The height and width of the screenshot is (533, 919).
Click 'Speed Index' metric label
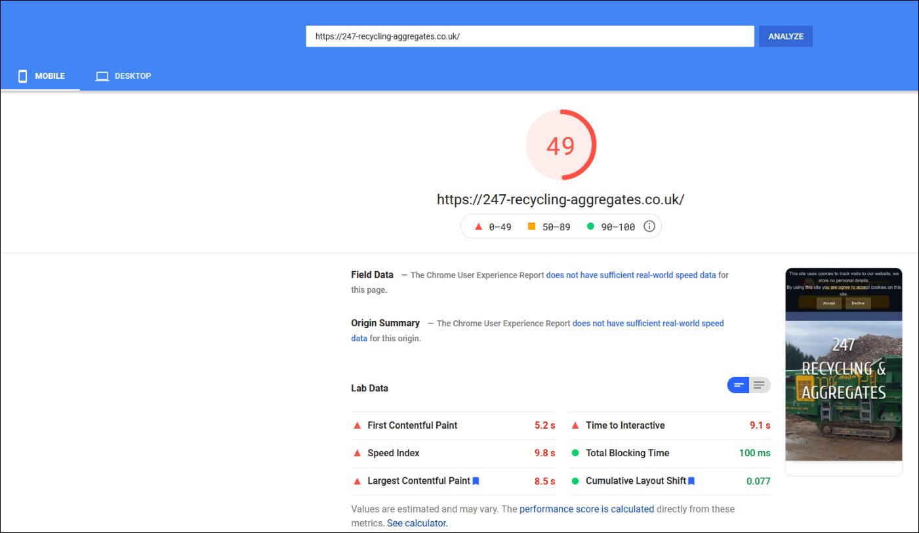pos(394,453)
